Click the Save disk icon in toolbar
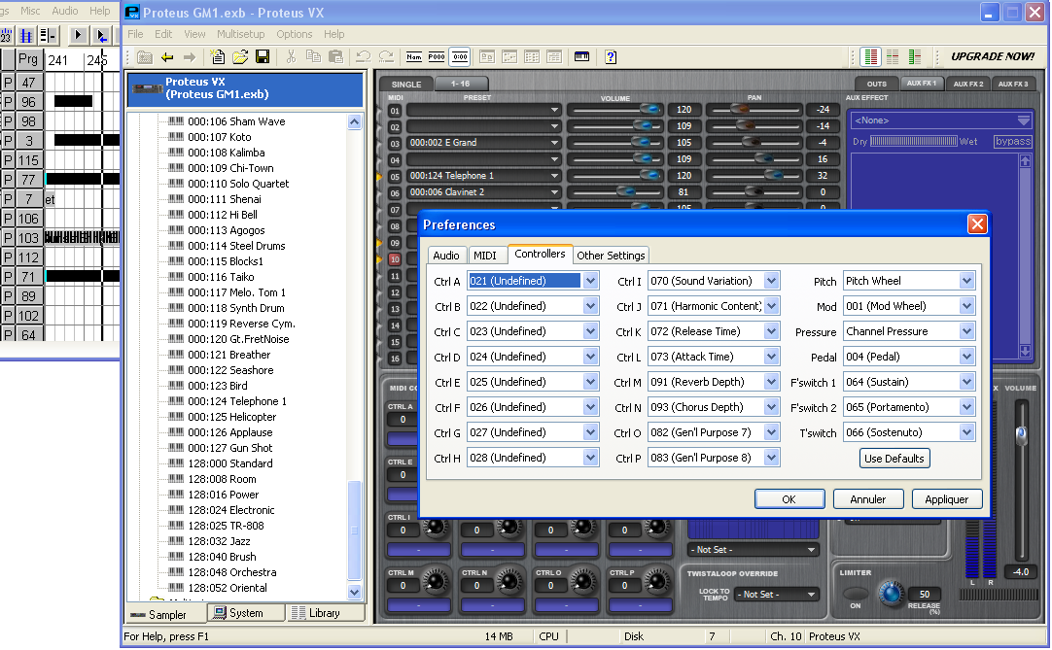Screen dimensions: 1052x650 point(263,57)
